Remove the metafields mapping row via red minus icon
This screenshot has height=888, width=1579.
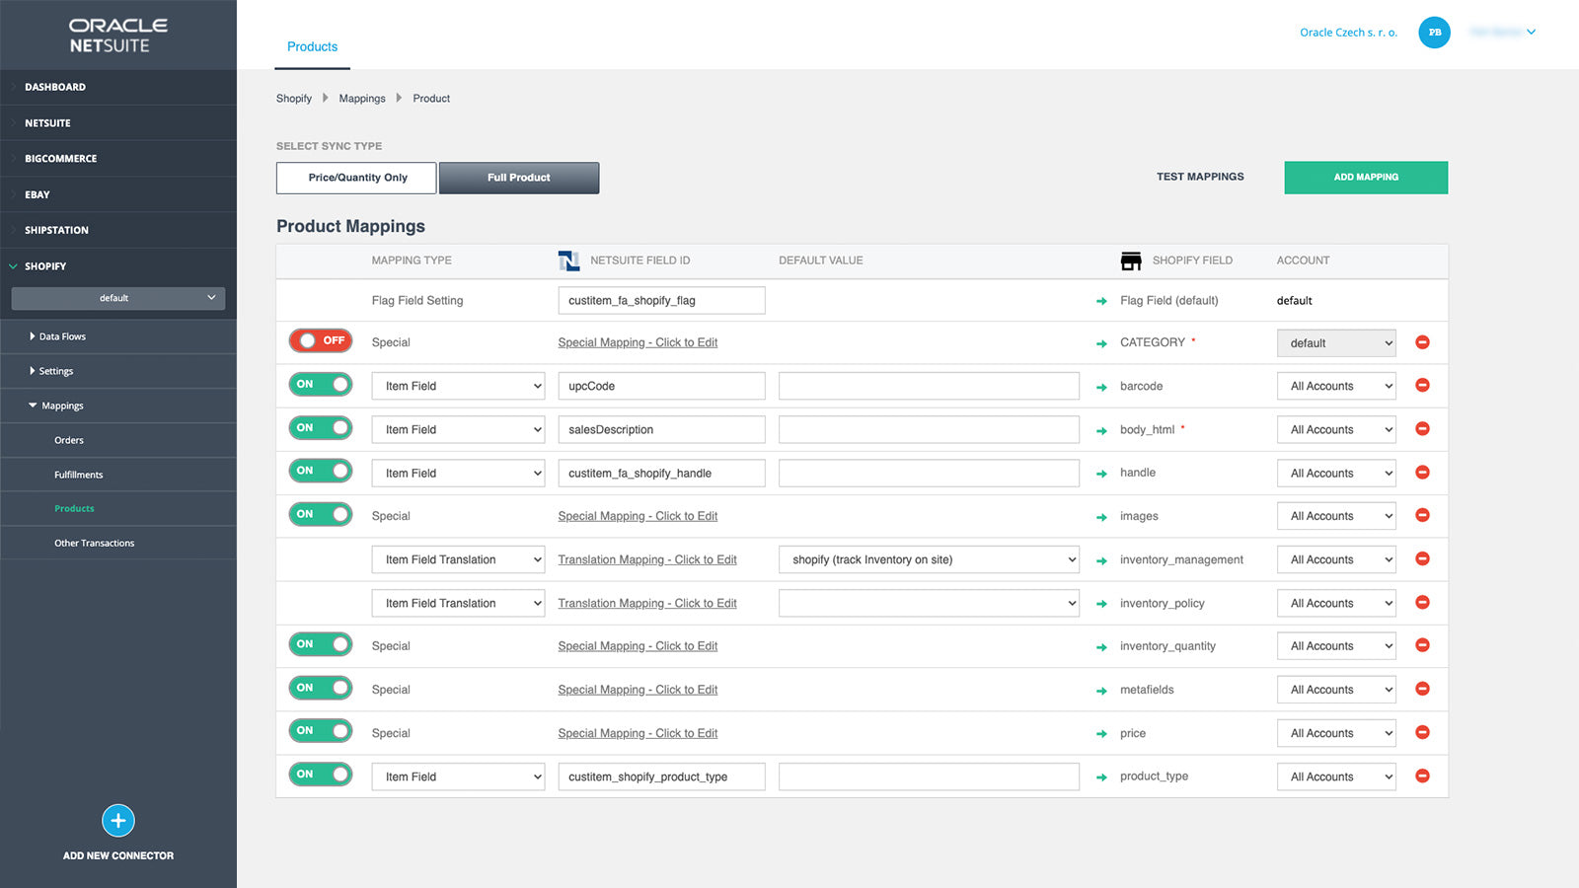pyautogui.click(x=1422, y=689)
